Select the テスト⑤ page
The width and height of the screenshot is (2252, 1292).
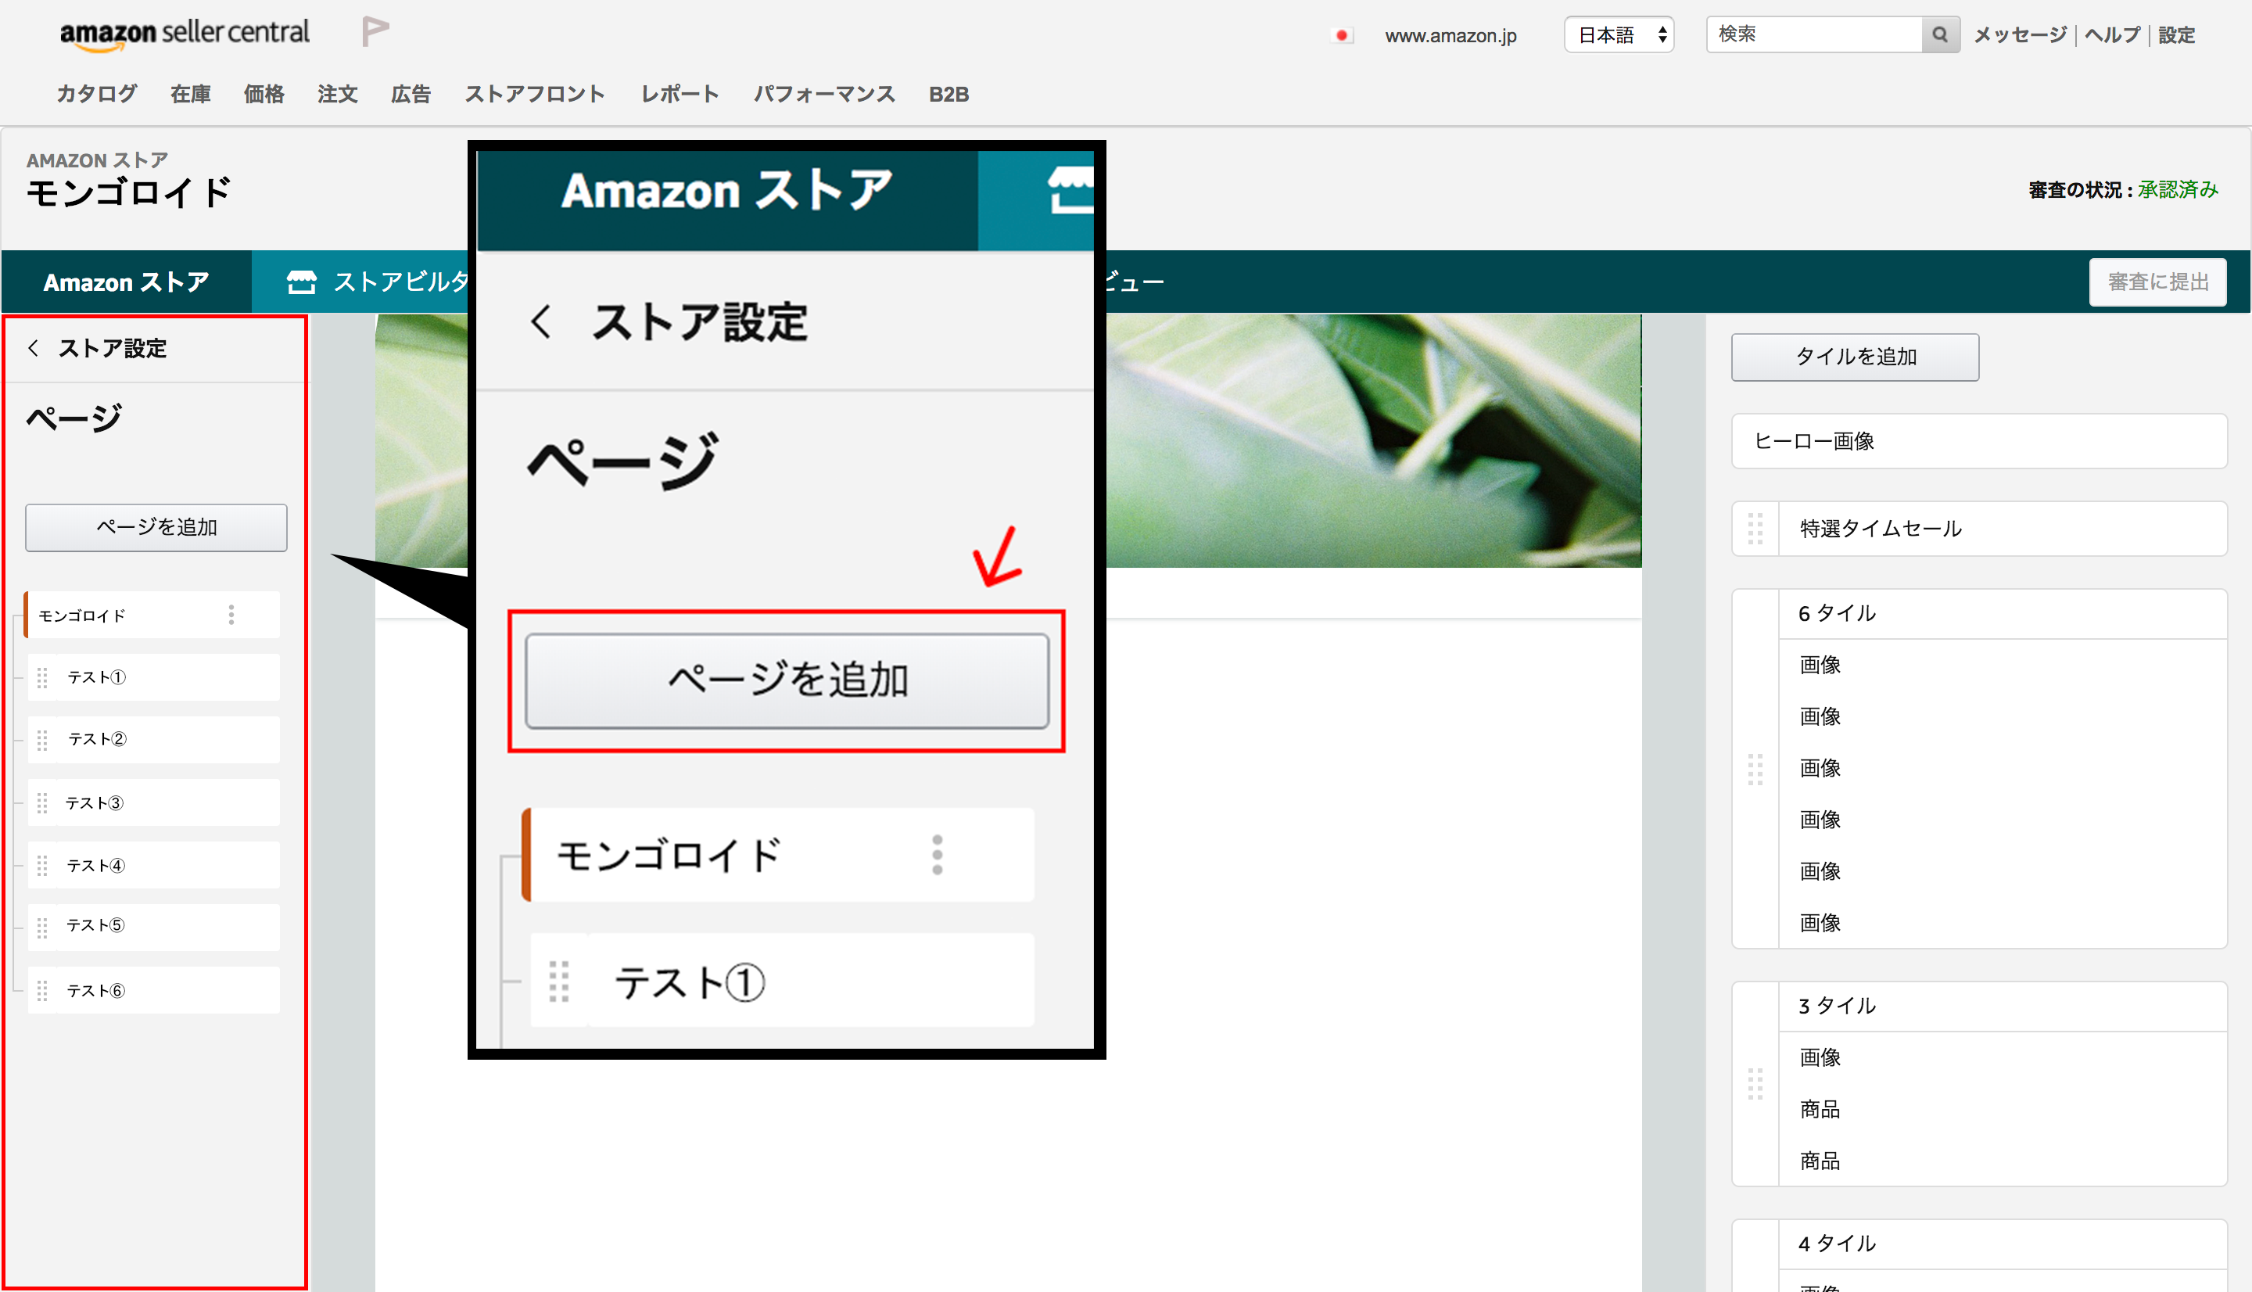click(154, 928)
